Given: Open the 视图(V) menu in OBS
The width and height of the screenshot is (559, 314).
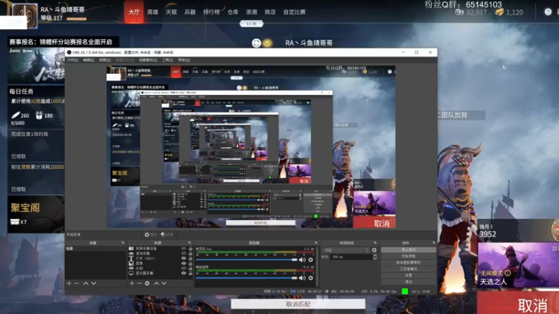Looking at the screenshot, I should [105, 60].
